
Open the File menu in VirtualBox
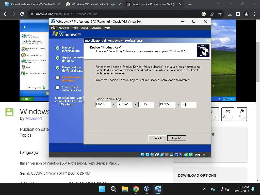point(53,28)
